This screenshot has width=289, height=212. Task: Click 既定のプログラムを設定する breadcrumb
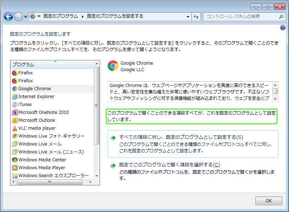(115, 16)
